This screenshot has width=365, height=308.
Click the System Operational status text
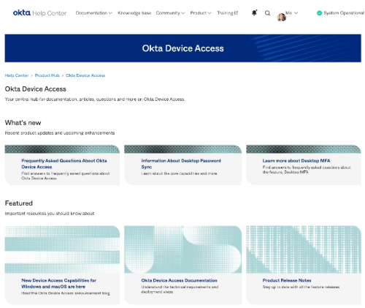(x=344, y=13)
